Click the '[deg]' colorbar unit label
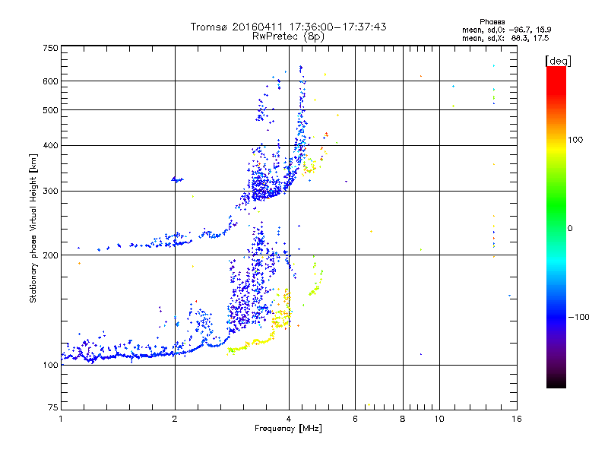Screen dimensions: 608x456 (558, 61)
